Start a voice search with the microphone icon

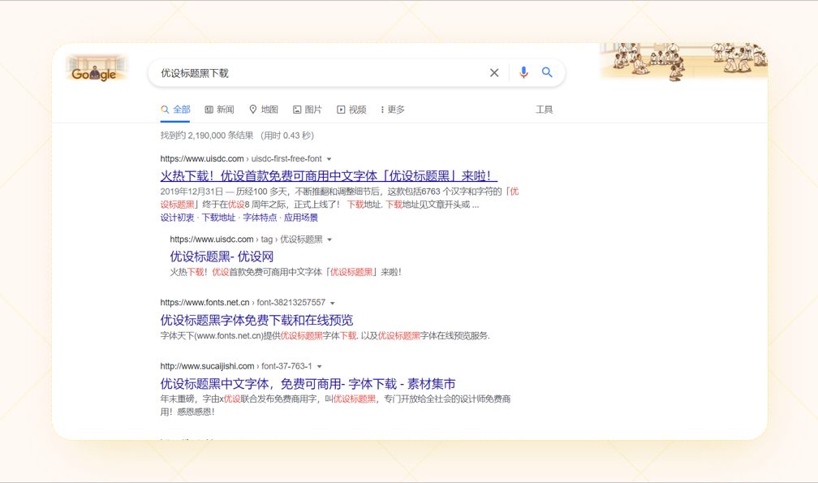522,72
